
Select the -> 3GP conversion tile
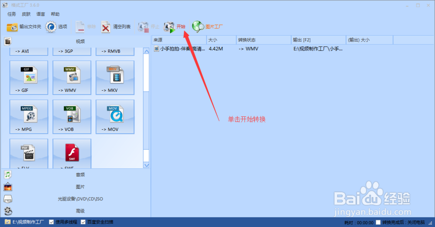click(x=72, y=51)
